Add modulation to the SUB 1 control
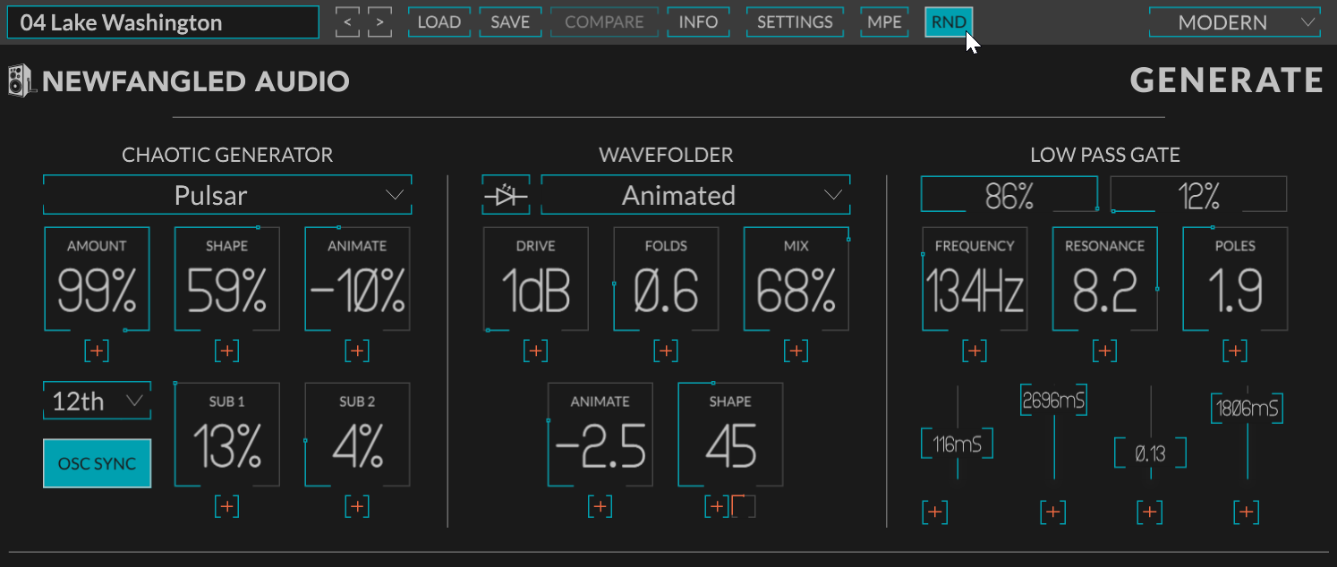This screenshot has width=1337, height=567. (x=227, y=507)
